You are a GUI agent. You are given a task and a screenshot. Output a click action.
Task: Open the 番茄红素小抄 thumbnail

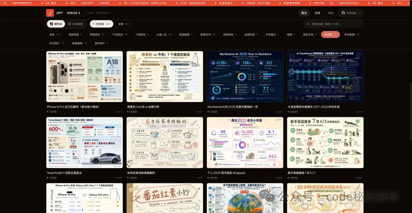[165, 198]
